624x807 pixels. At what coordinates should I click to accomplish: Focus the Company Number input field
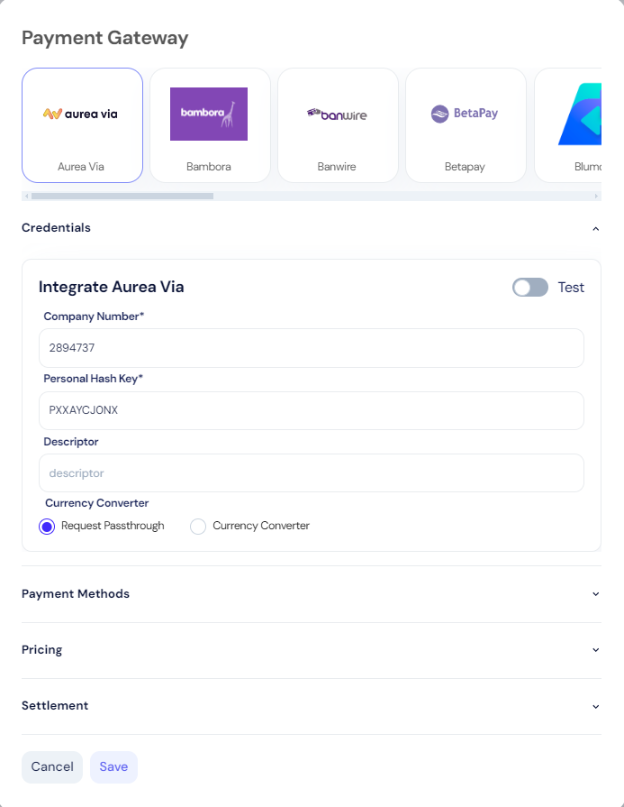click(311, 348)
